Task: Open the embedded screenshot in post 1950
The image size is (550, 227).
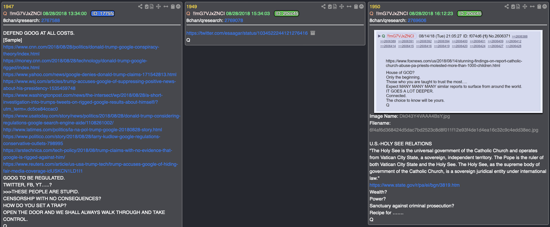Action: (458, 71)
